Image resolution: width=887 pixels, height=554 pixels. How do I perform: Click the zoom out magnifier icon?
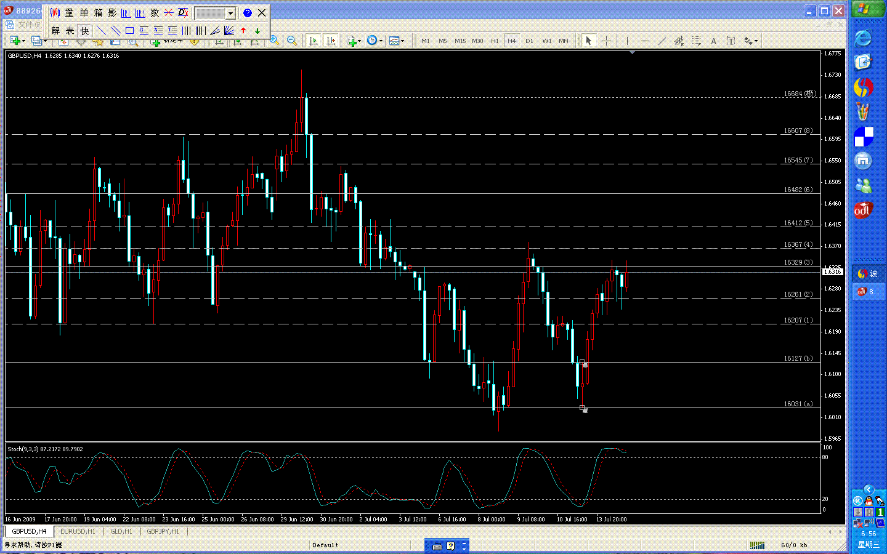(292, 41)
